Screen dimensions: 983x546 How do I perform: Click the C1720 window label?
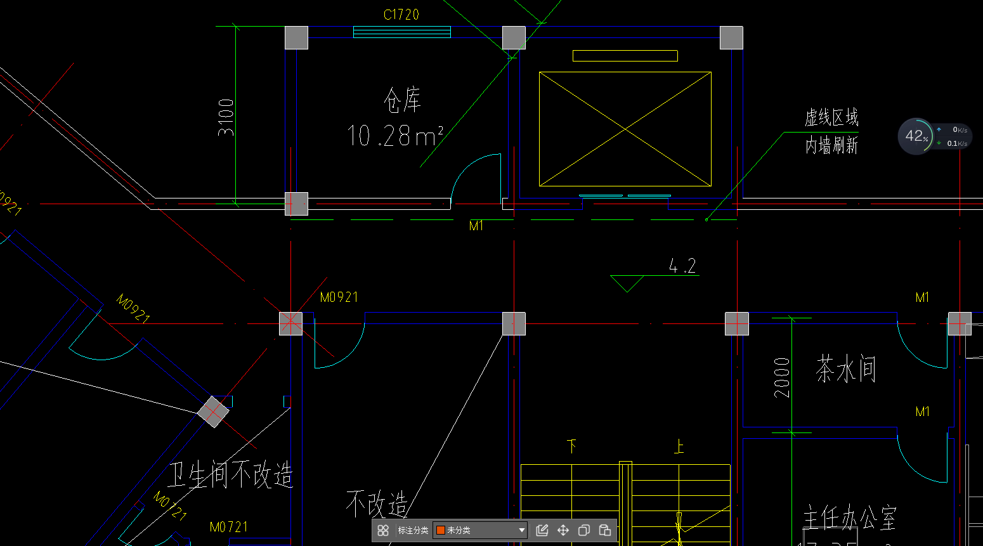tap(401, 15)
